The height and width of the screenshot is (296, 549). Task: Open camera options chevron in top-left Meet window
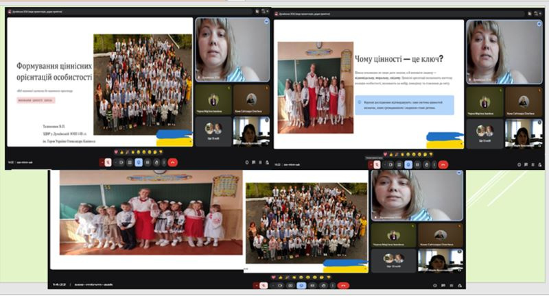point(115,162)
